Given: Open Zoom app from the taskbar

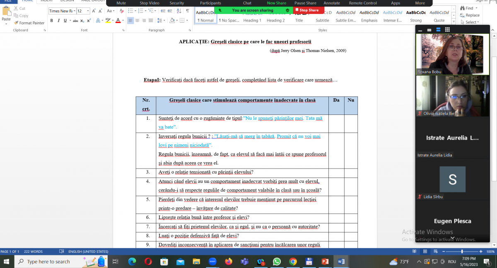Looking at the screenshot, I should (x=212, y=261).
